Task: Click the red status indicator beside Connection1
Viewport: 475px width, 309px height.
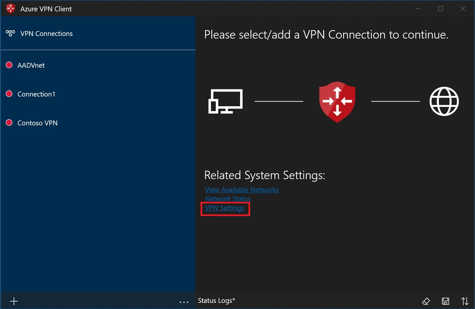Action: pyautogui.click(x=9, y=94)
